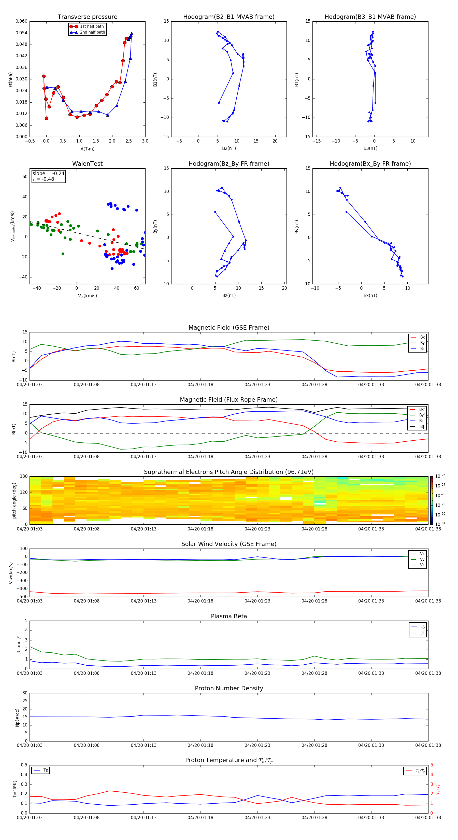Click the 'B2(nT)' x-axis label

point(229,148)
